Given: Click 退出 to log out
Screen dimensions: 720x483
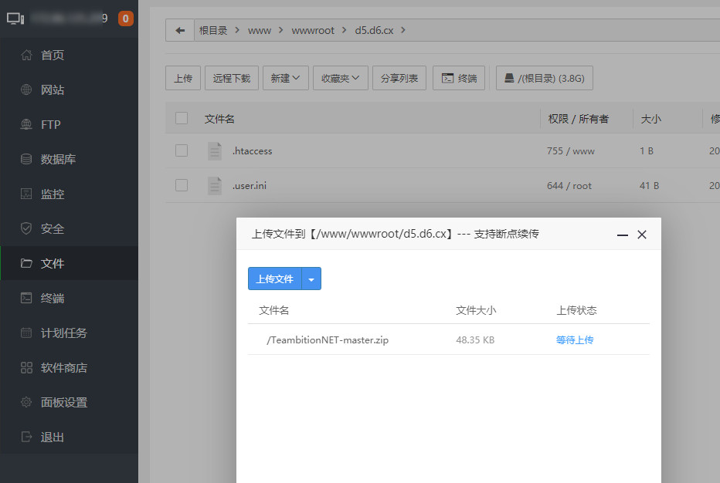Looking at the screenshot, I should pyautogui.click(x=69, y=437).
